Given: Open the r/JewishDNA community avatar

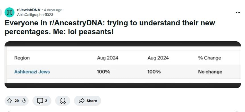Looking at the screenshot, I should coord(10,12).
